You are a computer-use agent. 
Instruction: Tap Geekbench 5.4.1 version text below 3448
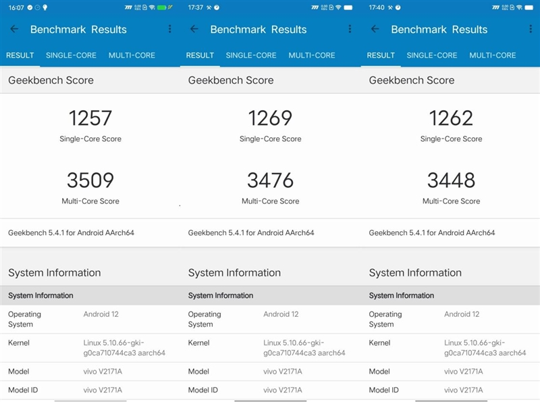(432, 232)
